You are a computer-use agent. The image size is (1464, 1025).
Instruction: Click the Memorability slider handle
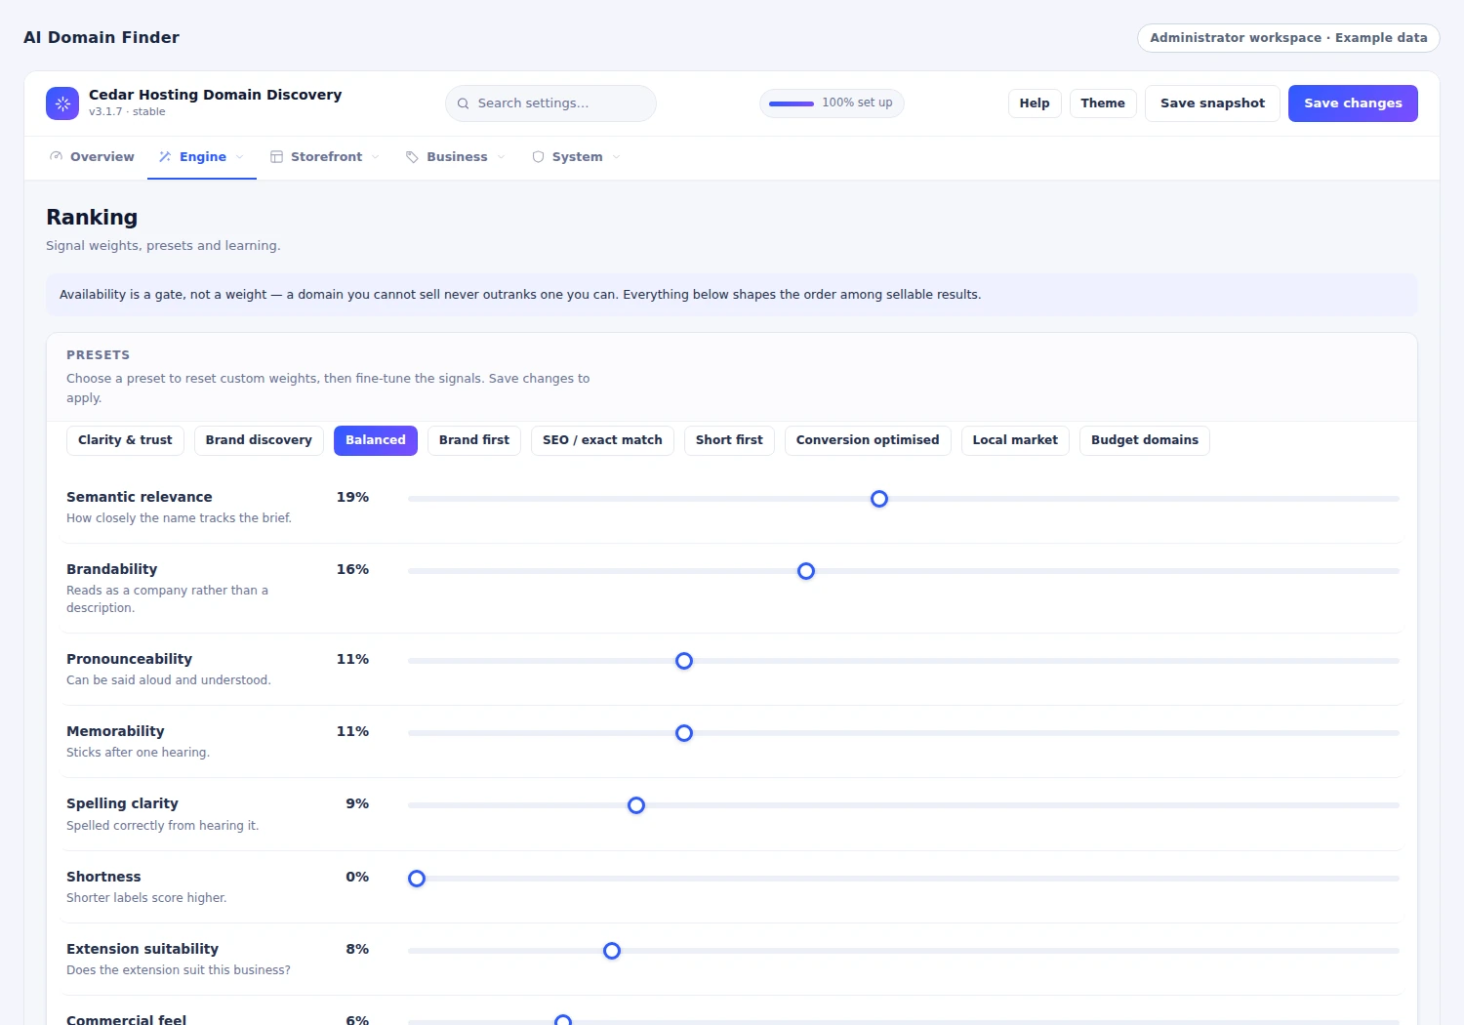[x=684, y=733]
